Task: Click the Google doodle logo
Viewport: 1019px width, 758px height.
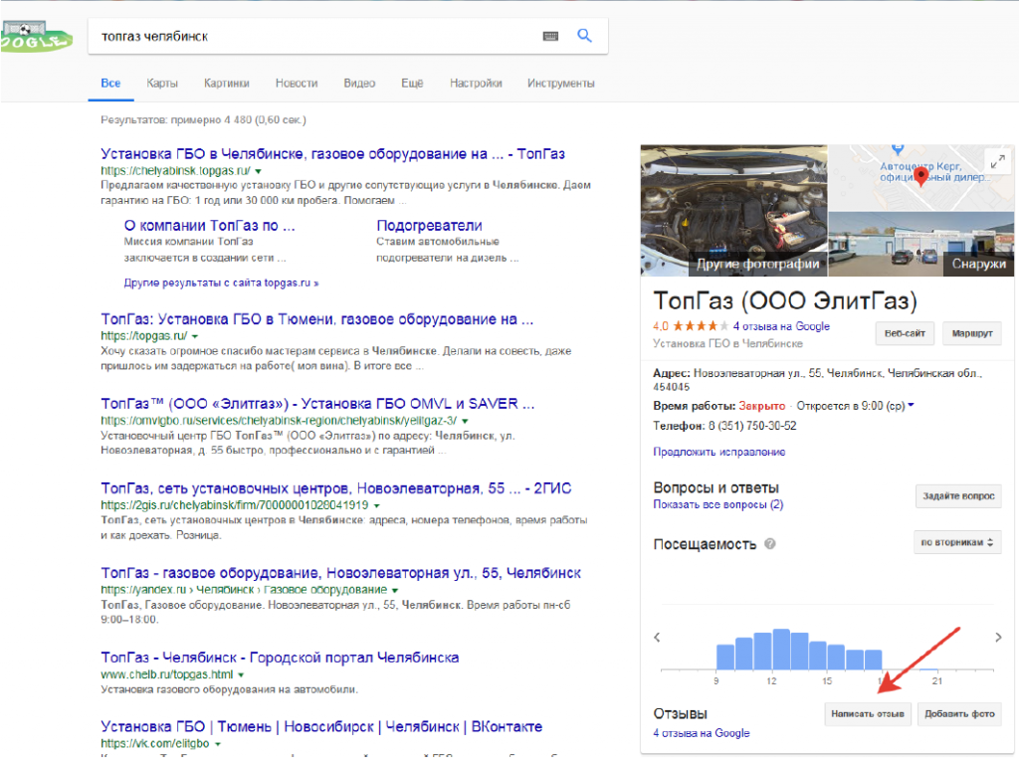Action: coord(36,37)
